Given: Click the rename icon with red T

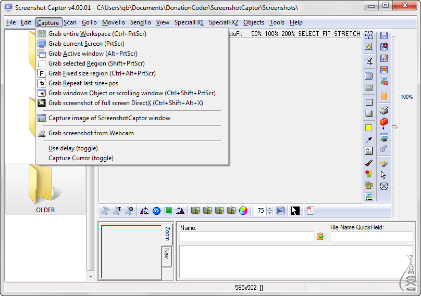Looking at the screenshot, I should tap(384, 70).
